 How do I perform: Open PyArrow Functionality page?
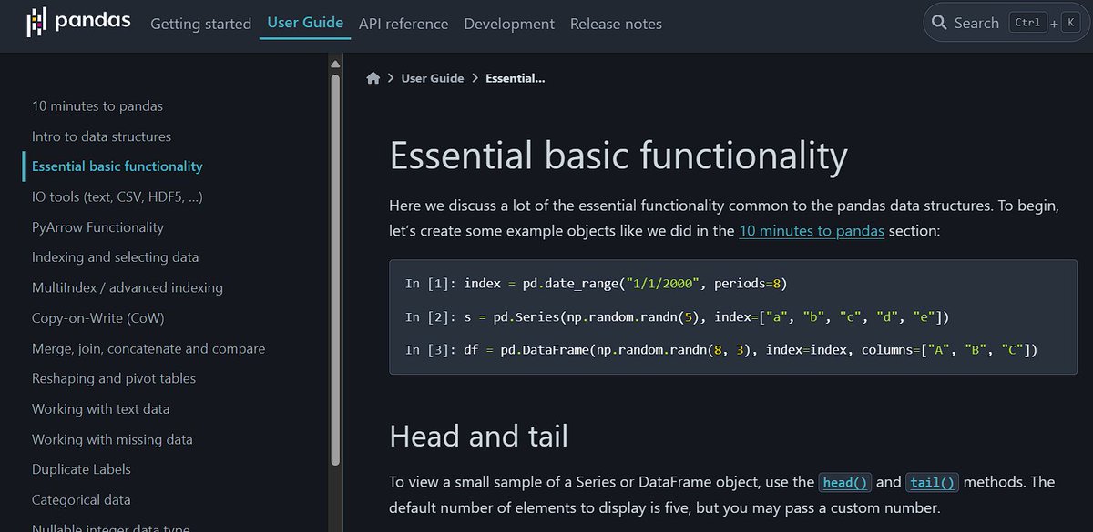97,227
